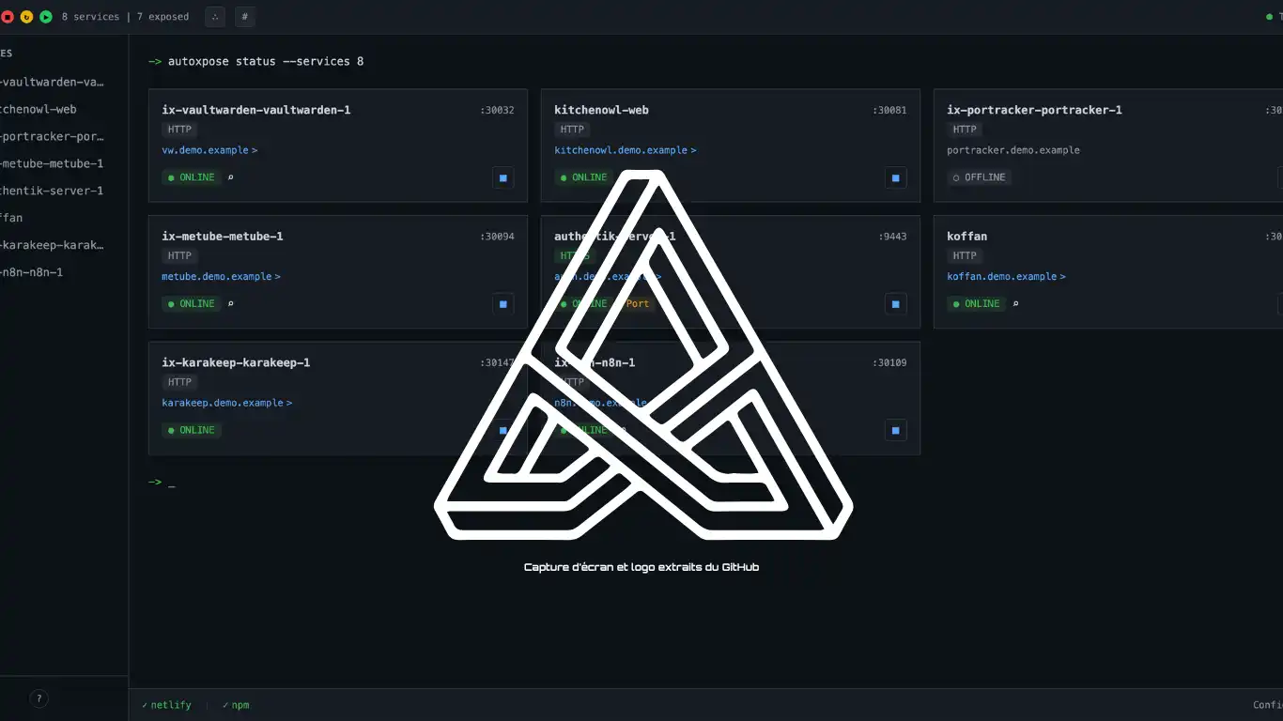Stop the ix-metube-metube-1 service with its blue square button
The image size is (1283, 721).
click(502, 304)
